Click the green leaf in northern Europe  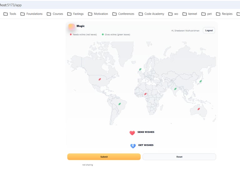[140, 69]
